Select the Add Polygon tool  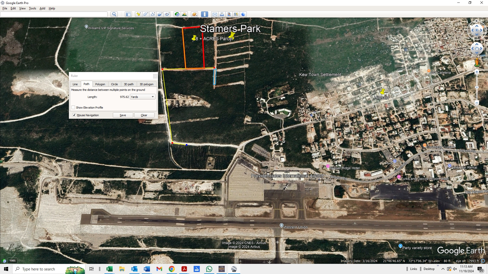146,14
